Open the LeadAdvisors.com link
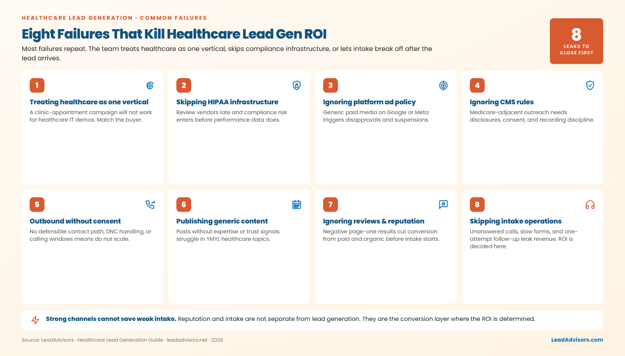The height and width of the screenshot is (356, 625). 577,340
